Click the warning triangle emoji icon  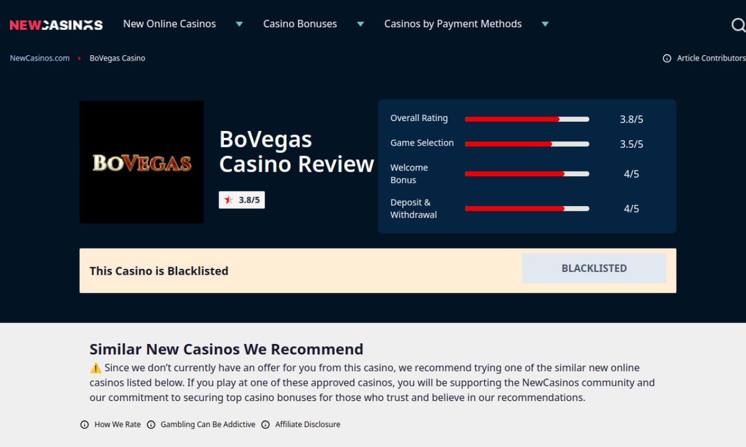pos(96,368)
